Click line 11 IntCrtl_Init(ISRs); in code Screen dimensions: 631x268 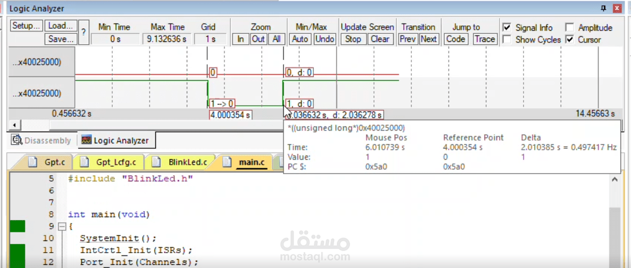tap(136, 250)
